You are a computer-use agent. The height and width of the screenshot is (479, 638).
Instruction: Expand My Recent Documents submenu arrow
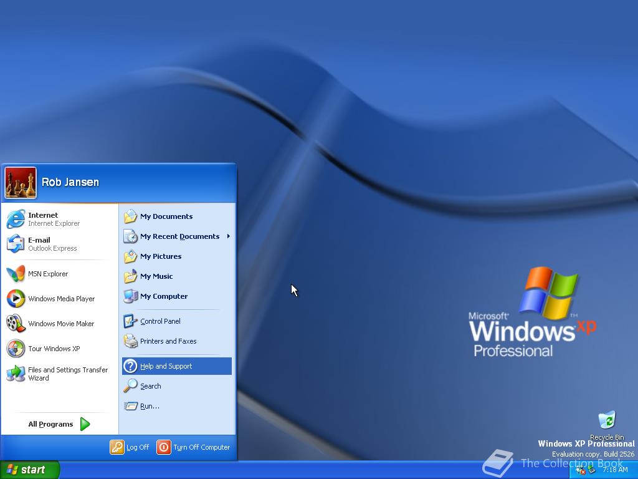[228, 236]
